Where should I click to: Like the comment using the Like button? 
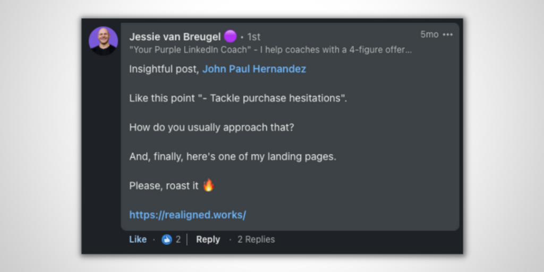point(138,240)
